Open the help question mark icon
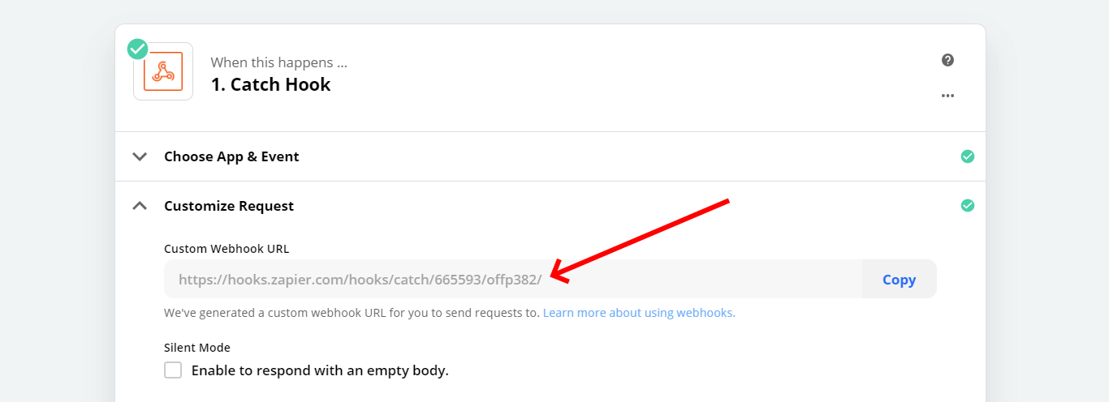The height and width of the screenshot is (402, 1109). pyautogui.click(x=947, y=60)
